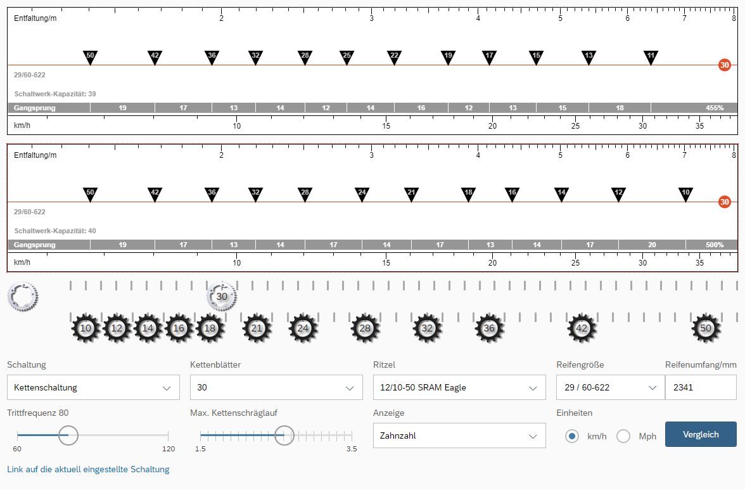Image resolution: width=745 pixels, height=490 pixels.
Task: Click the Max. Kettenschräglauf slider handle
Action: click(x=284, y=435)
